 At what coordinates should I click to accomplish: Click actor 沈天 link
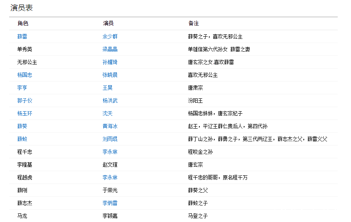click(107, 113)
